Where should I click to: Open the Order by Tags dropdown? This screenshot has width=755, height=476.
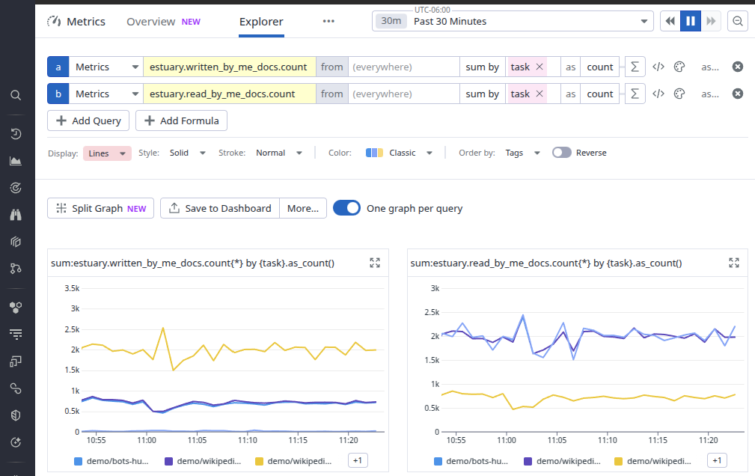(522, 153)
